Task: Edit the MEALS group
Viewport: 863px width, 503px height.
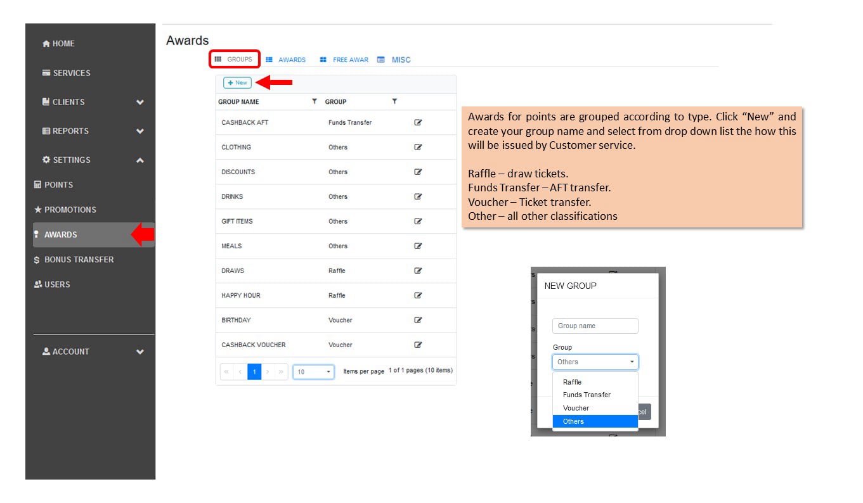Action: [x=418, y=246]
